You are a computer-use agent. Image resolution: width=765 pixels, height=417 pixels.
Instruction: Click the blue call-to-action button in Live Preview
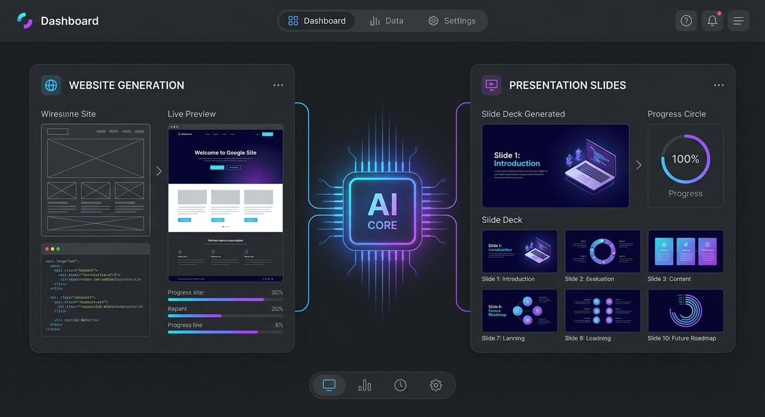pyautogui.click(x=217, y=167)
